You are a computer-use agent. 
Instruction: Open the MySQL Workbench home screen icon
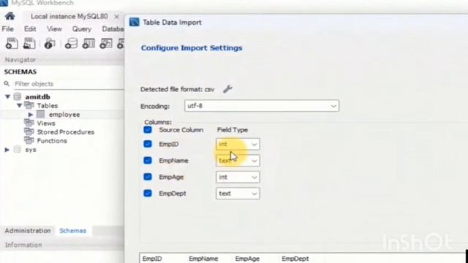coord(10,16)
